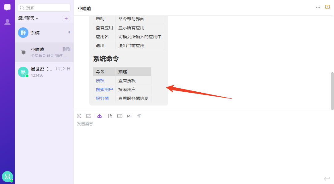Open the emoji picker
Viewport: 334px width, 184px height.
click(79, 116)
